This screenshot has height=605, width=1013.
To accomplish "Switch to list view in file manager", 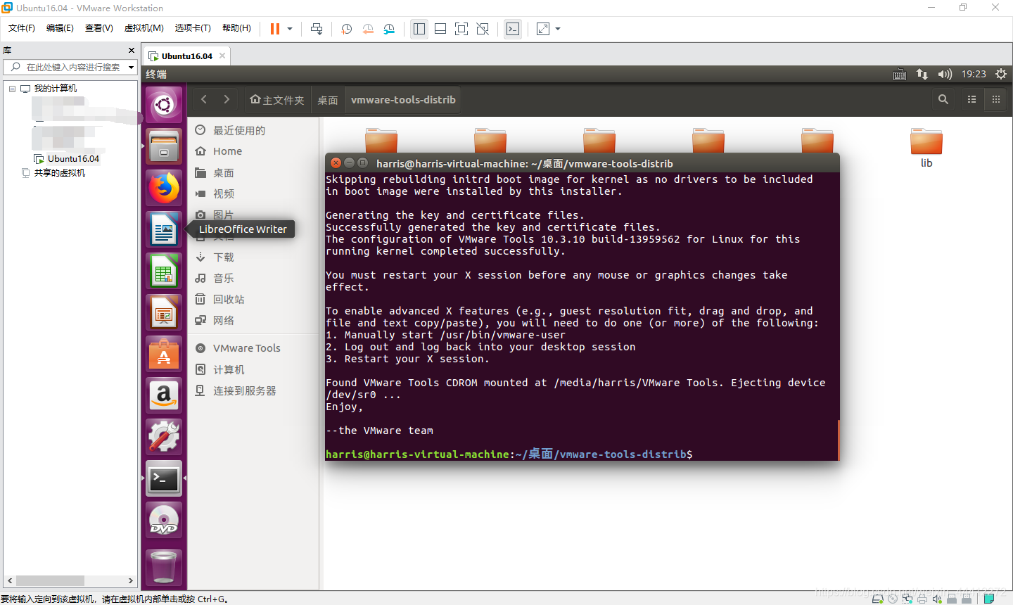I will pos(972,100).
